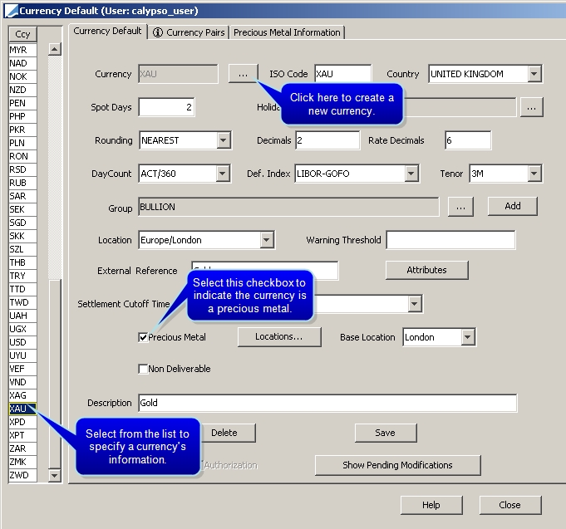Screen dimensions: 566x529
Task: Select SAR in the currency list
Action: (x=22, y=196)
